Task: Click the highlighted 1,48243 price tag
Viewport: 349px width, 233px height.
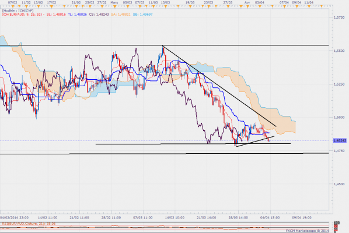Action: click(x=340, y=140)
